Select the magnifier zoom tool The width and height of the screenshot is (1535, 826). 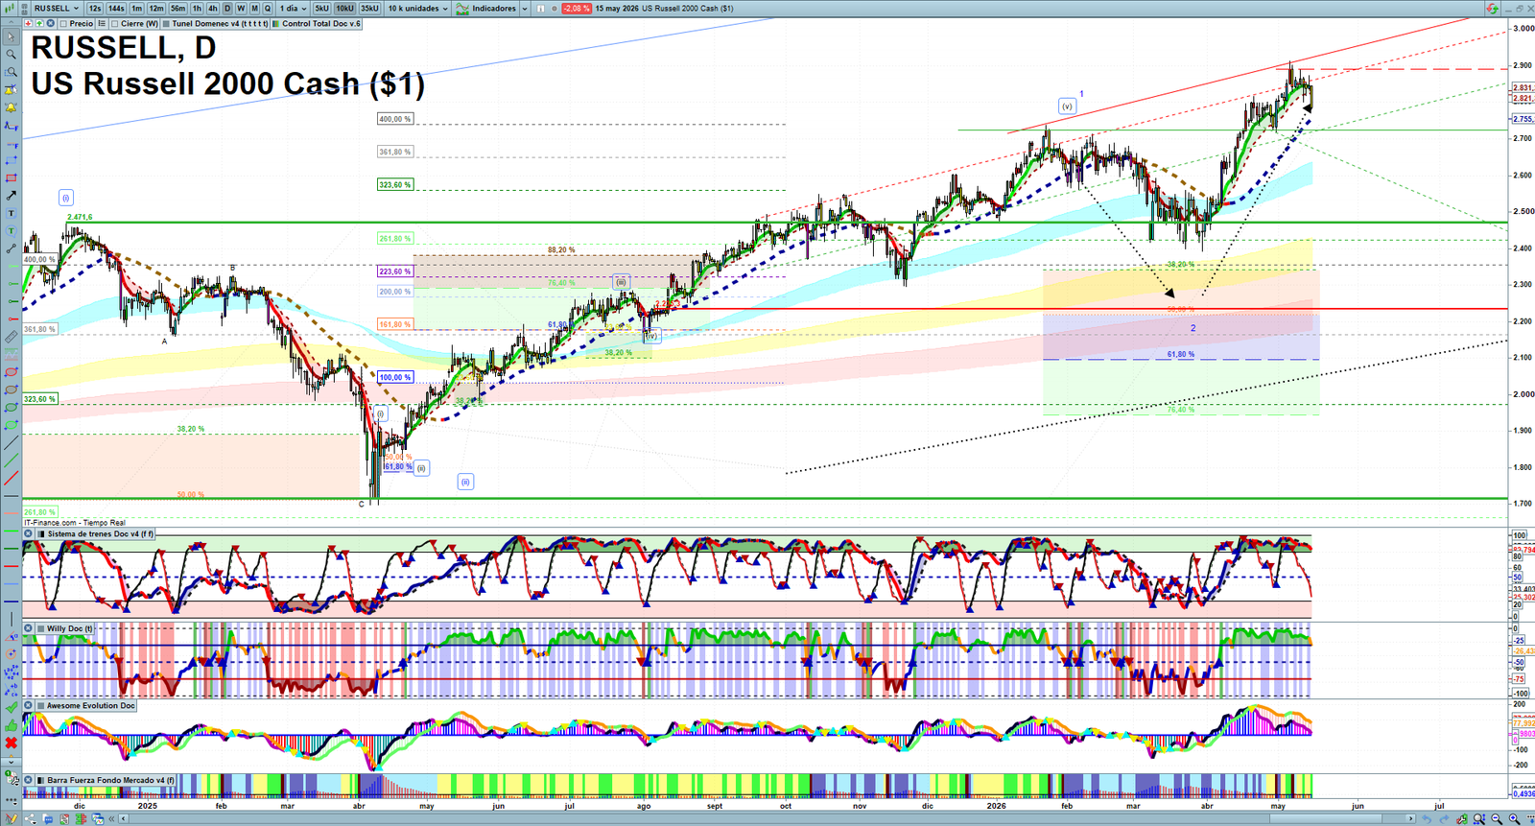tap(11, 55)
